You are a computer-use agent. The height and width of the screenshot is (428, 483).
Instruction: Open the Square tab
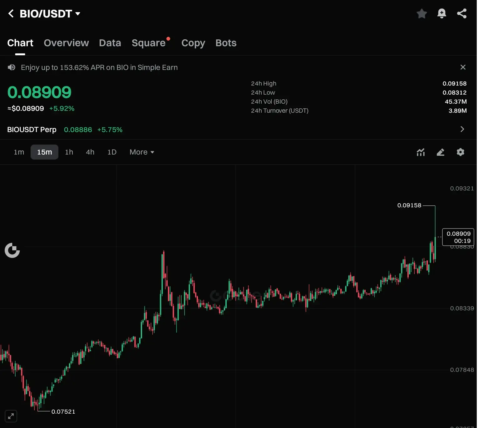click(149, 43)
